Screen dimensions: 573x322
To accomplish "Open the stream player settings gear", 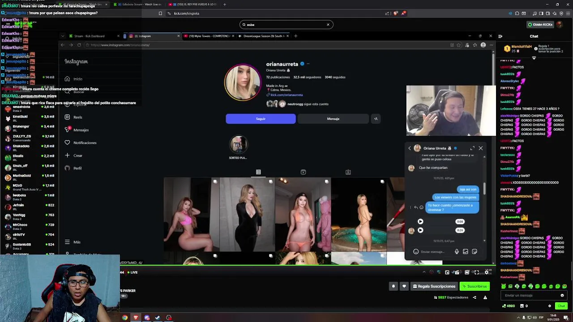I will [x=486, y=272].
